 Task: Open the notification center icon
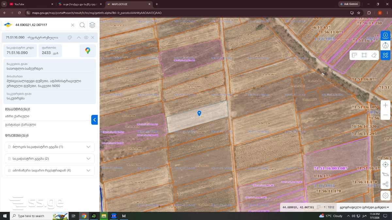[x=386, y=216]
